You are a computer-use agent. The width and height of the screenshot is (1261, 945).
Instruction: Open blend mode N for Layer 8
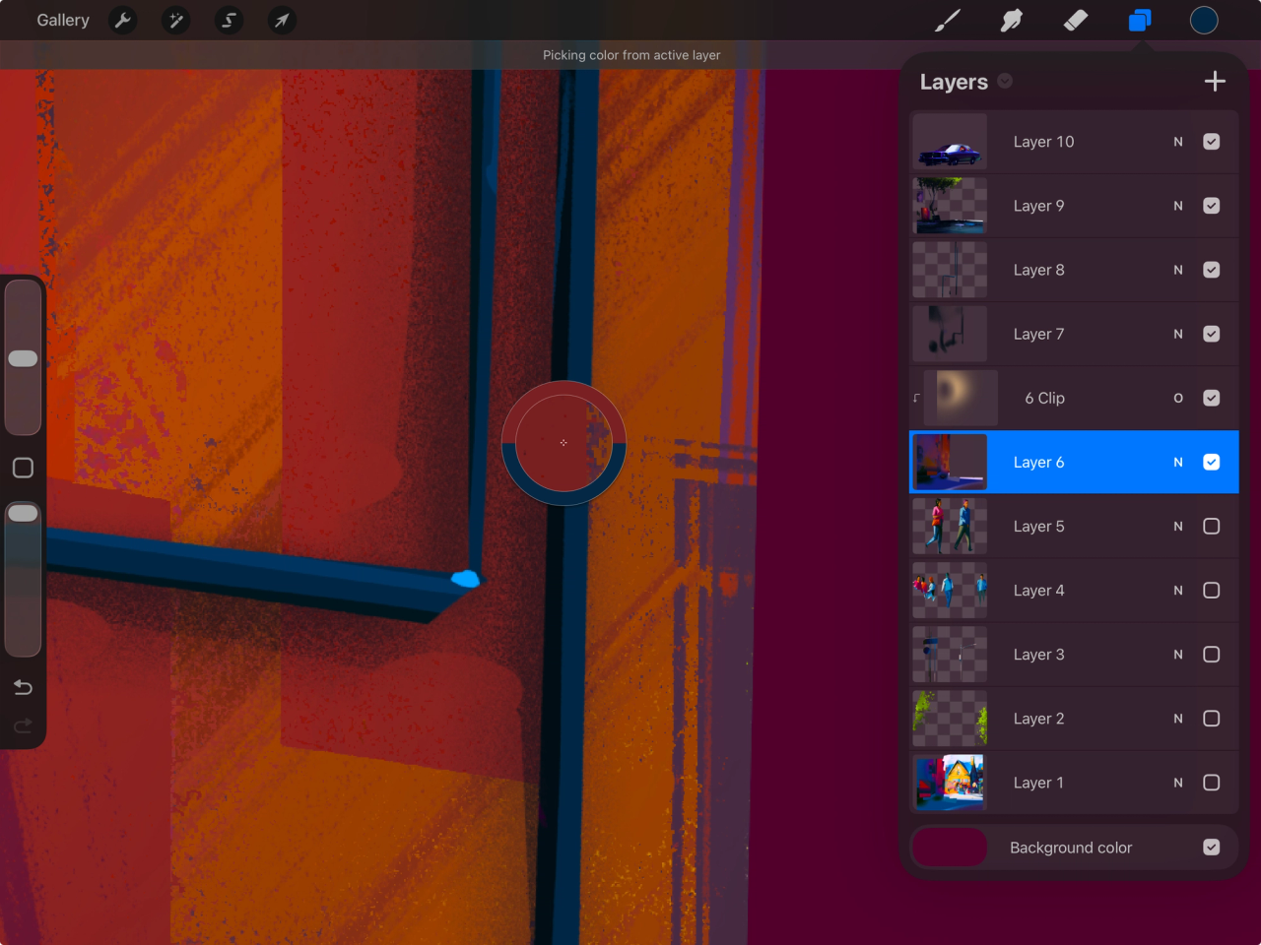1178,270
